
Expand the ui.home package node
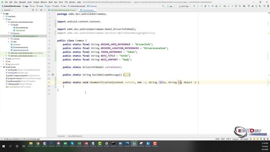(9, 39)
